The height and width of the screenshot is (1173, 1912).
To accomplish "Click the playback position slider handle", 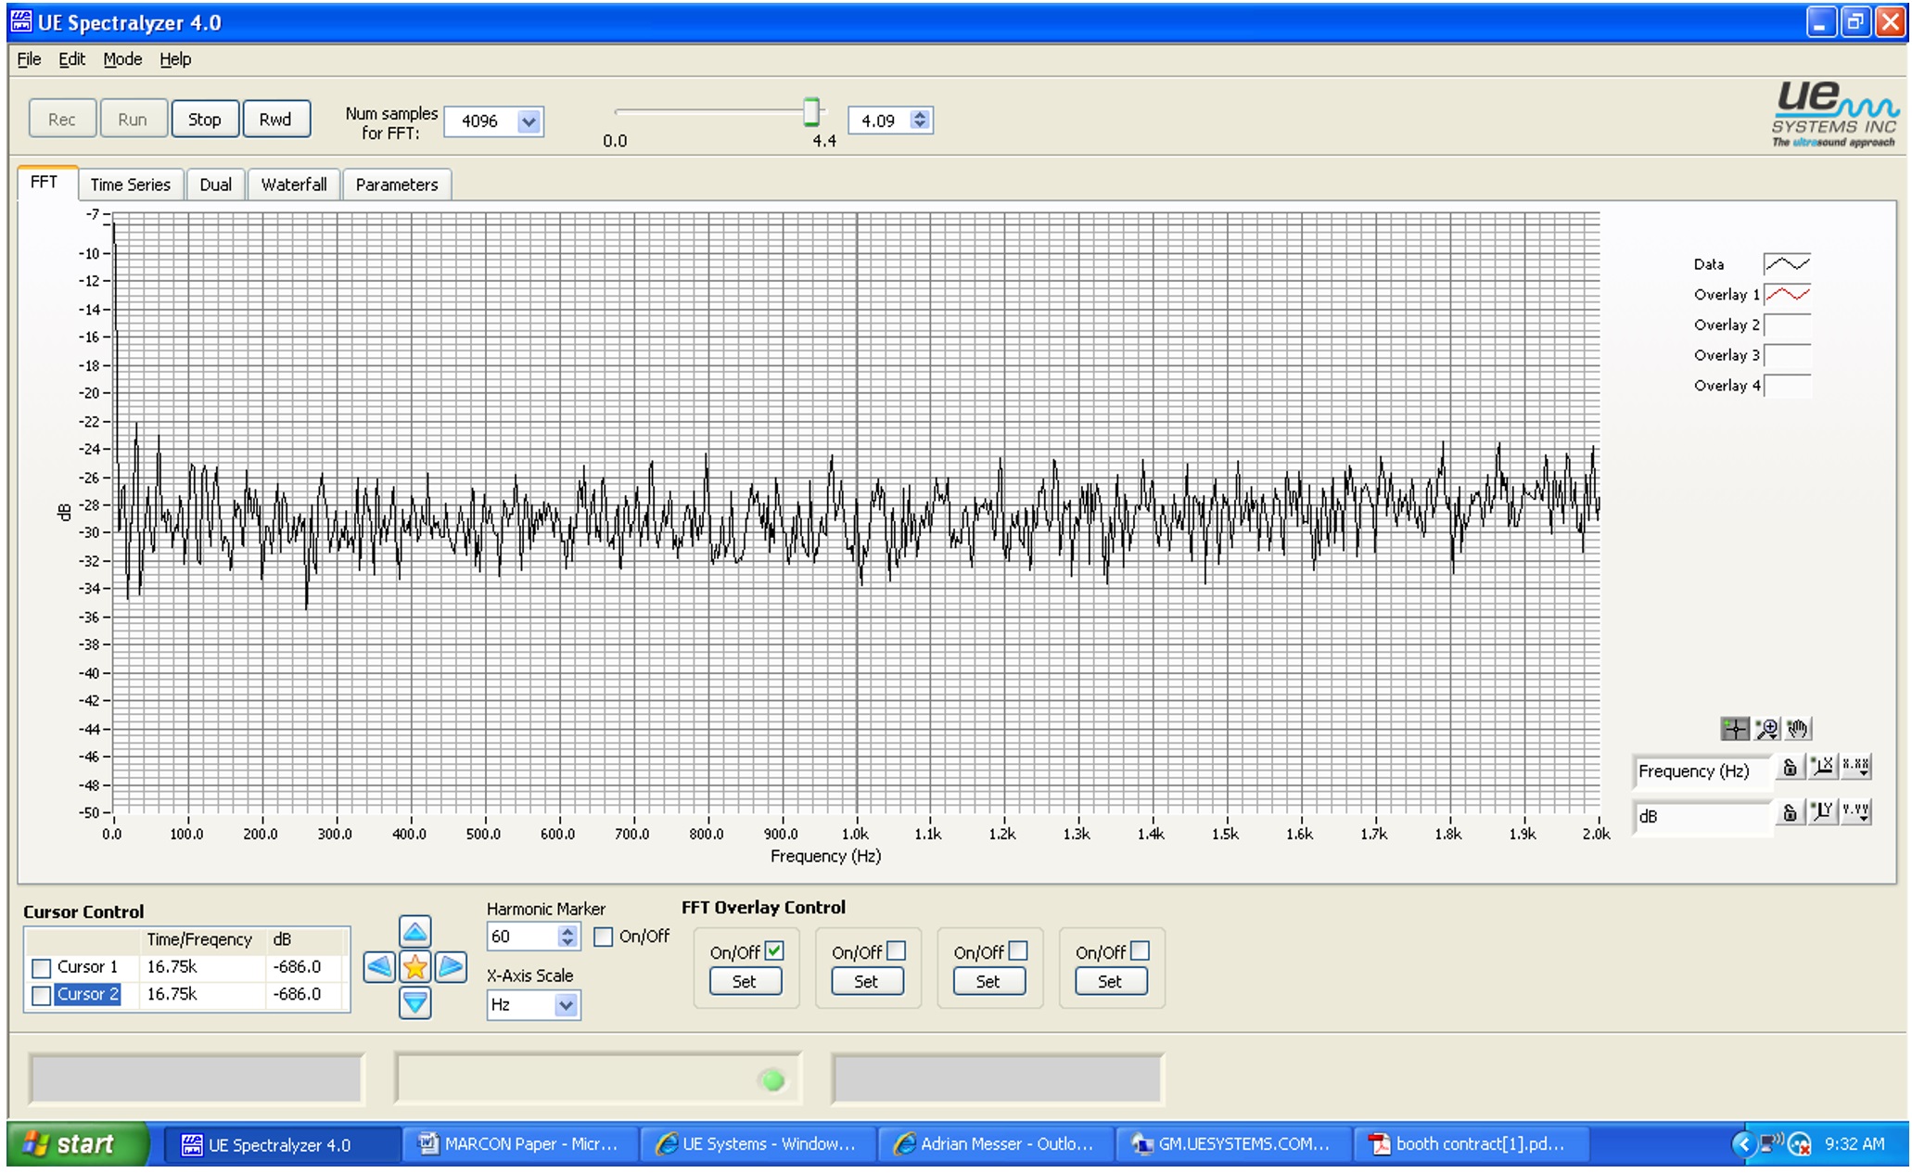I will coord(811,112).
